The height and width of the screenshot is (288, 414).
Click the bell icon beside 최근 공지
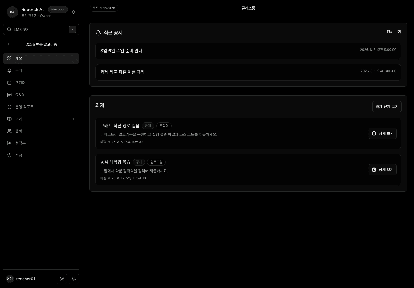[x=98, y=33]
